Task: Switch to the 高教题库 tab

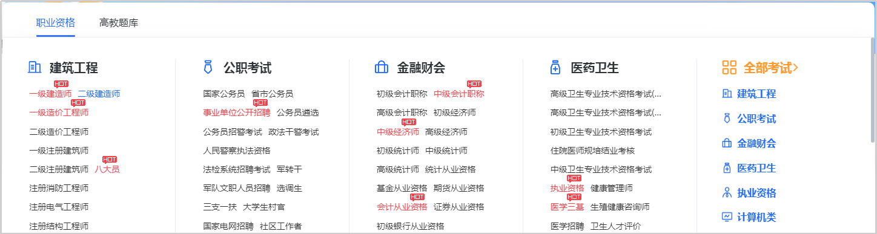Action: point(119,23)
